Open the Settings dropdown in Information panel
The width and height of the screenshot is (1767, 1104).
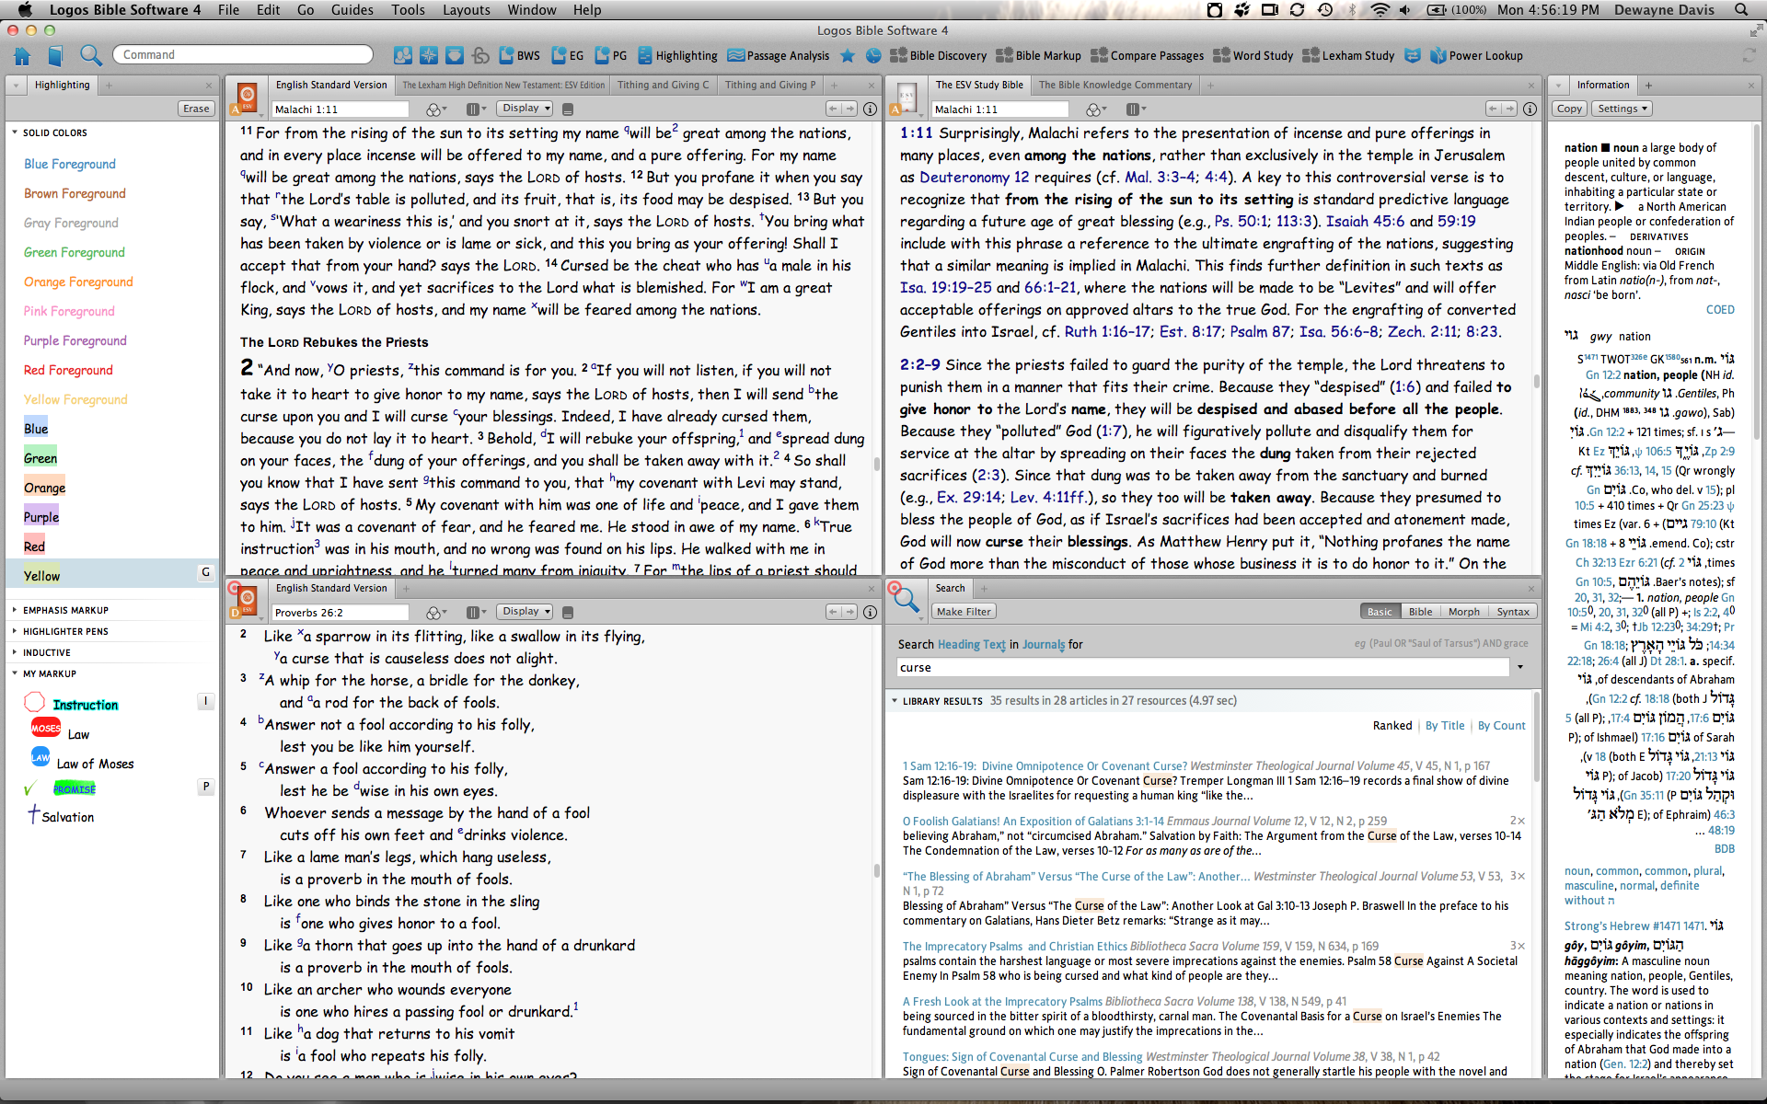[x=1623, y=109]
